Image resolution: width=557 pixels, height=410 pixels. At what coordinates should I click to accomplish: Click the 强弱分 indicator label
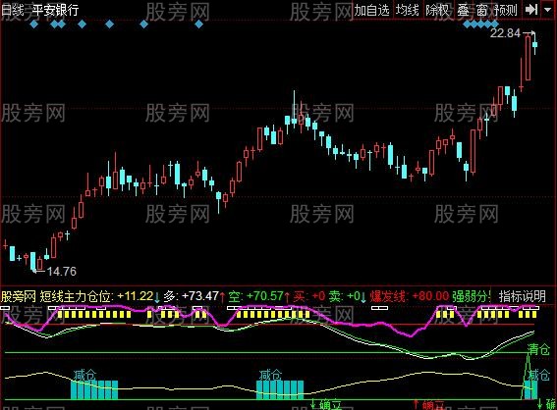click(471, 296)
